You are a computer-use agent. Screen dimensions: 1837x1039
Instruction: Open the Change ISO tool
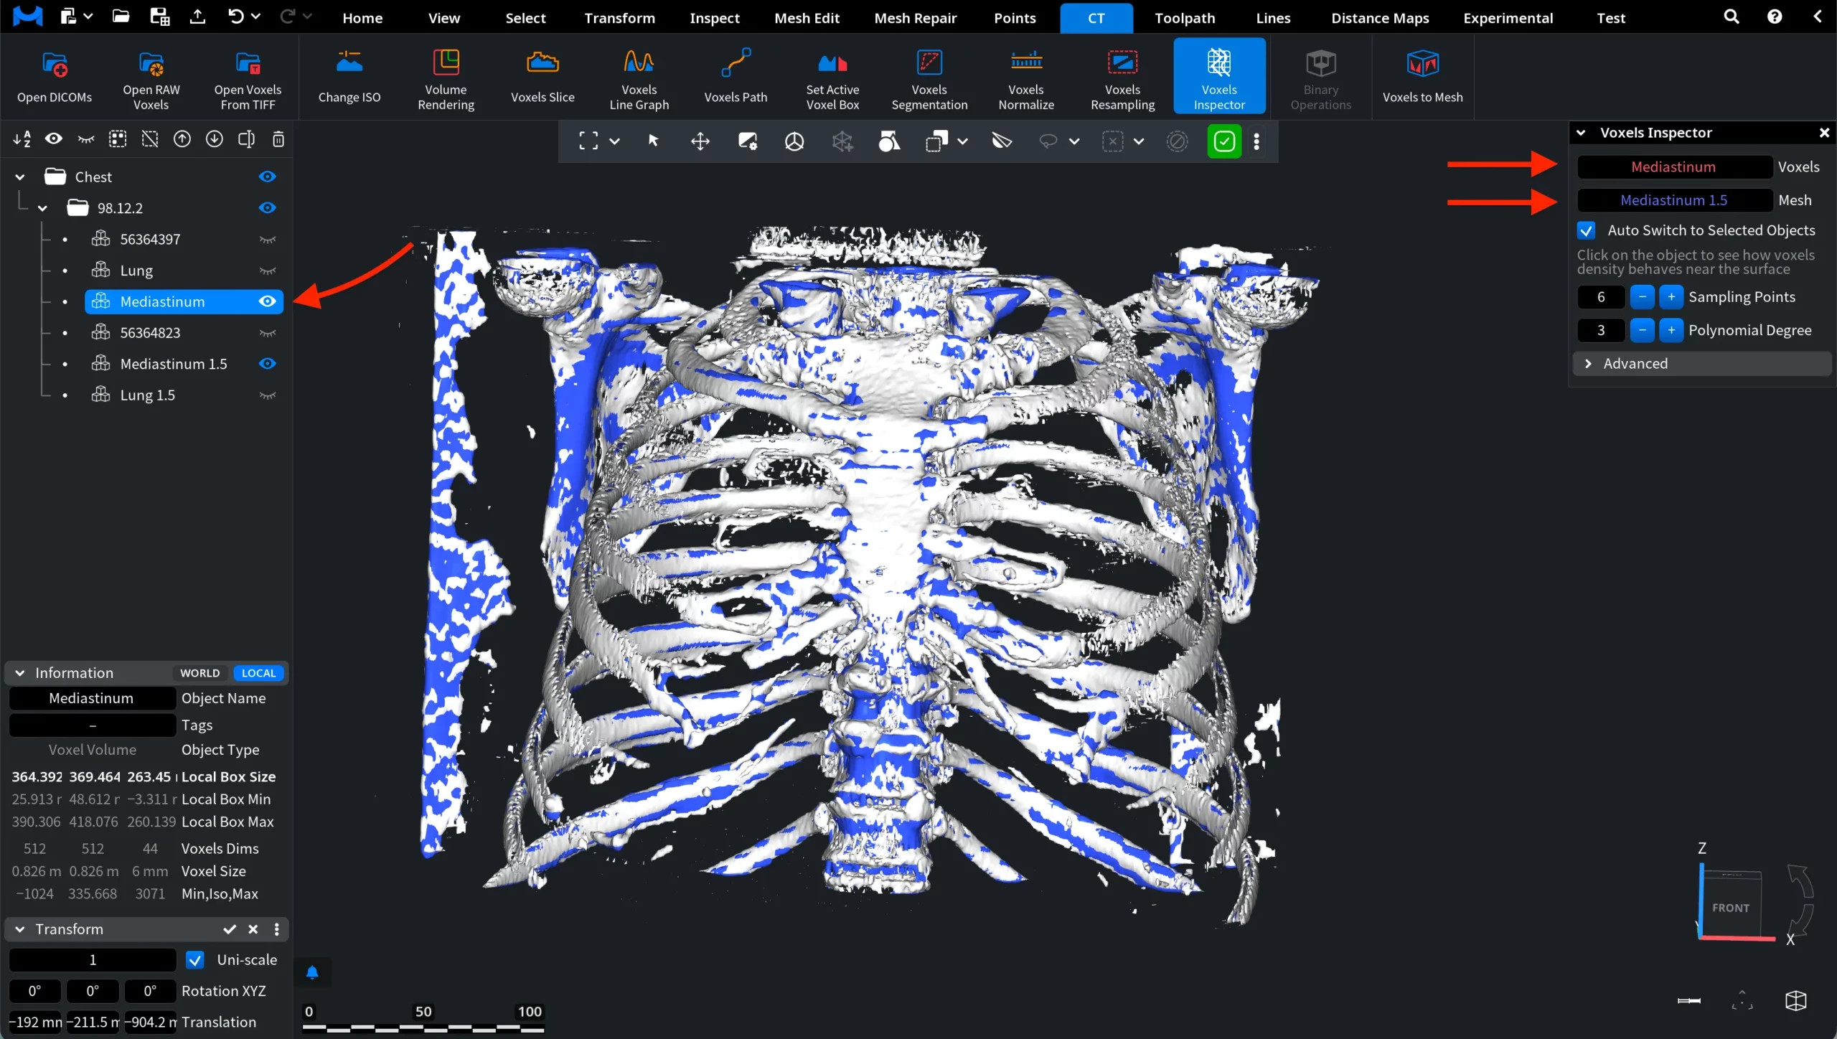click(x=349, y=77)
